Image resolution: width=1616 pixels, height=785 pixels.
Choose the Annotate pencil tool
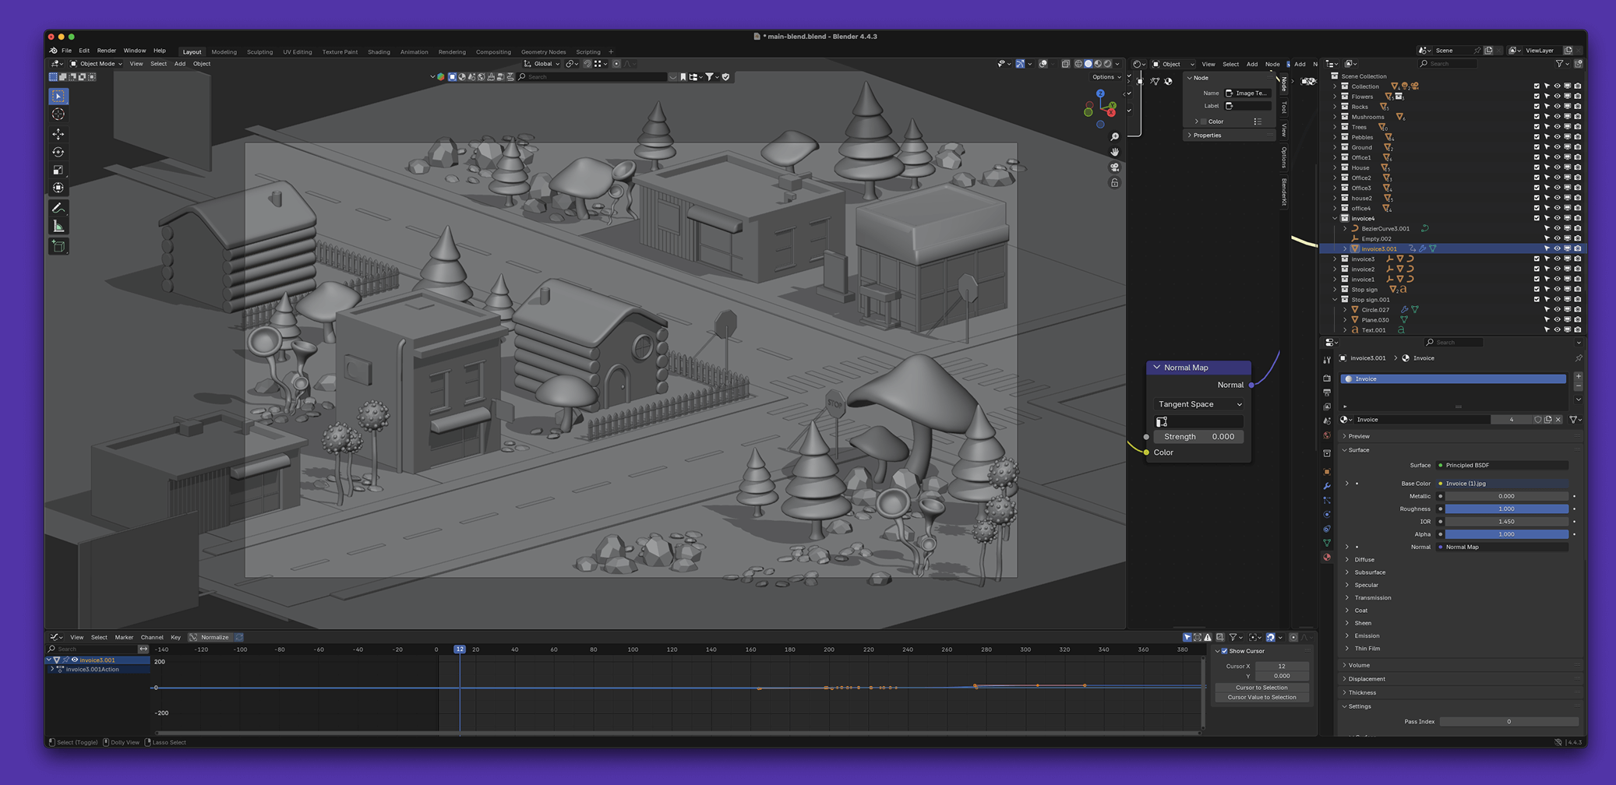tap(58, 208)
